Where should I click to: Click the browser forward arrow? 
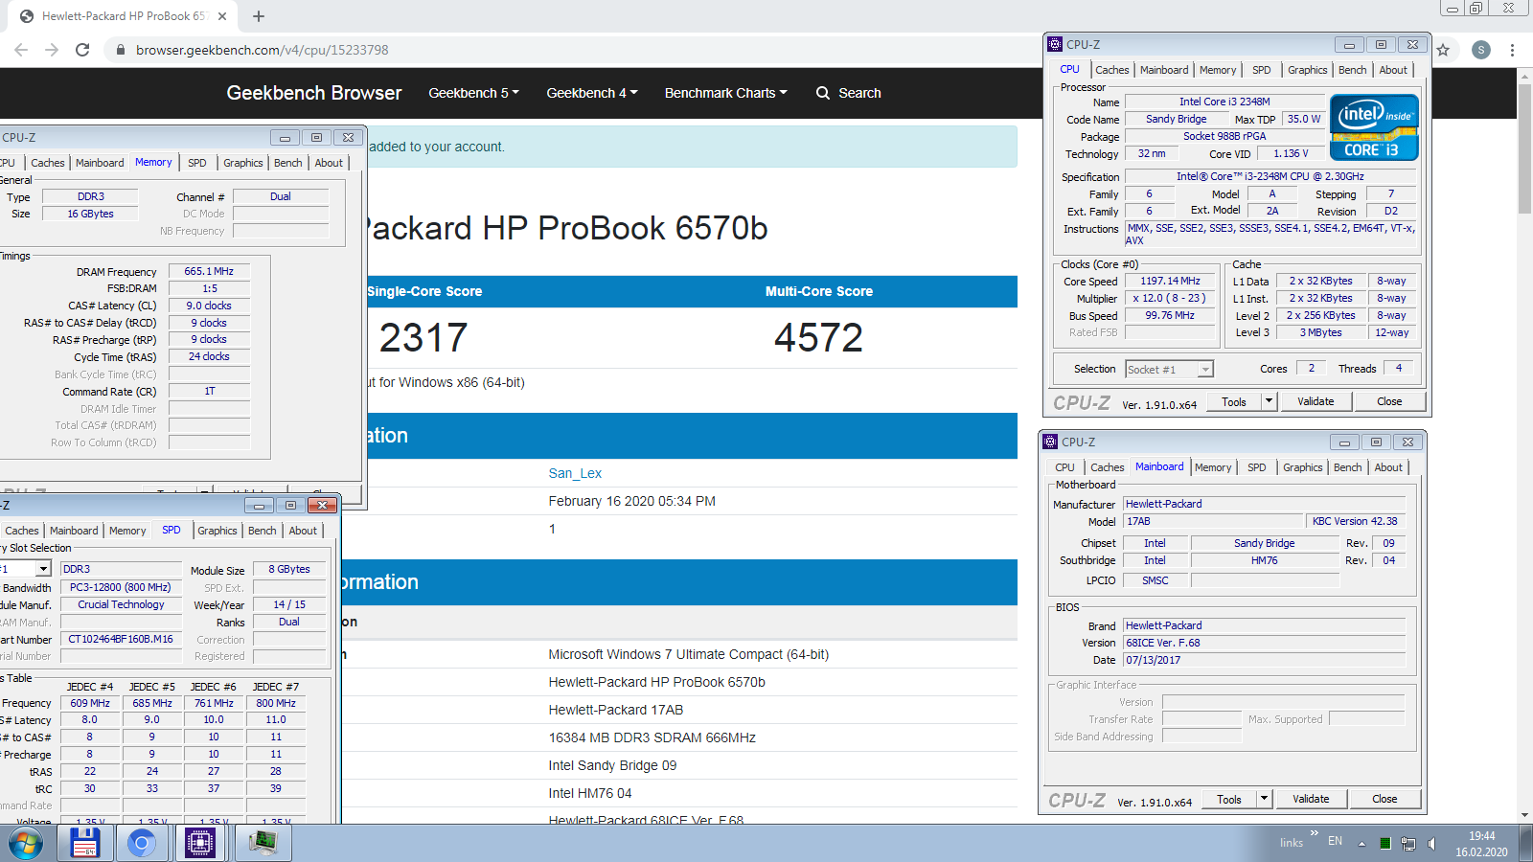(x=52, y=50)
